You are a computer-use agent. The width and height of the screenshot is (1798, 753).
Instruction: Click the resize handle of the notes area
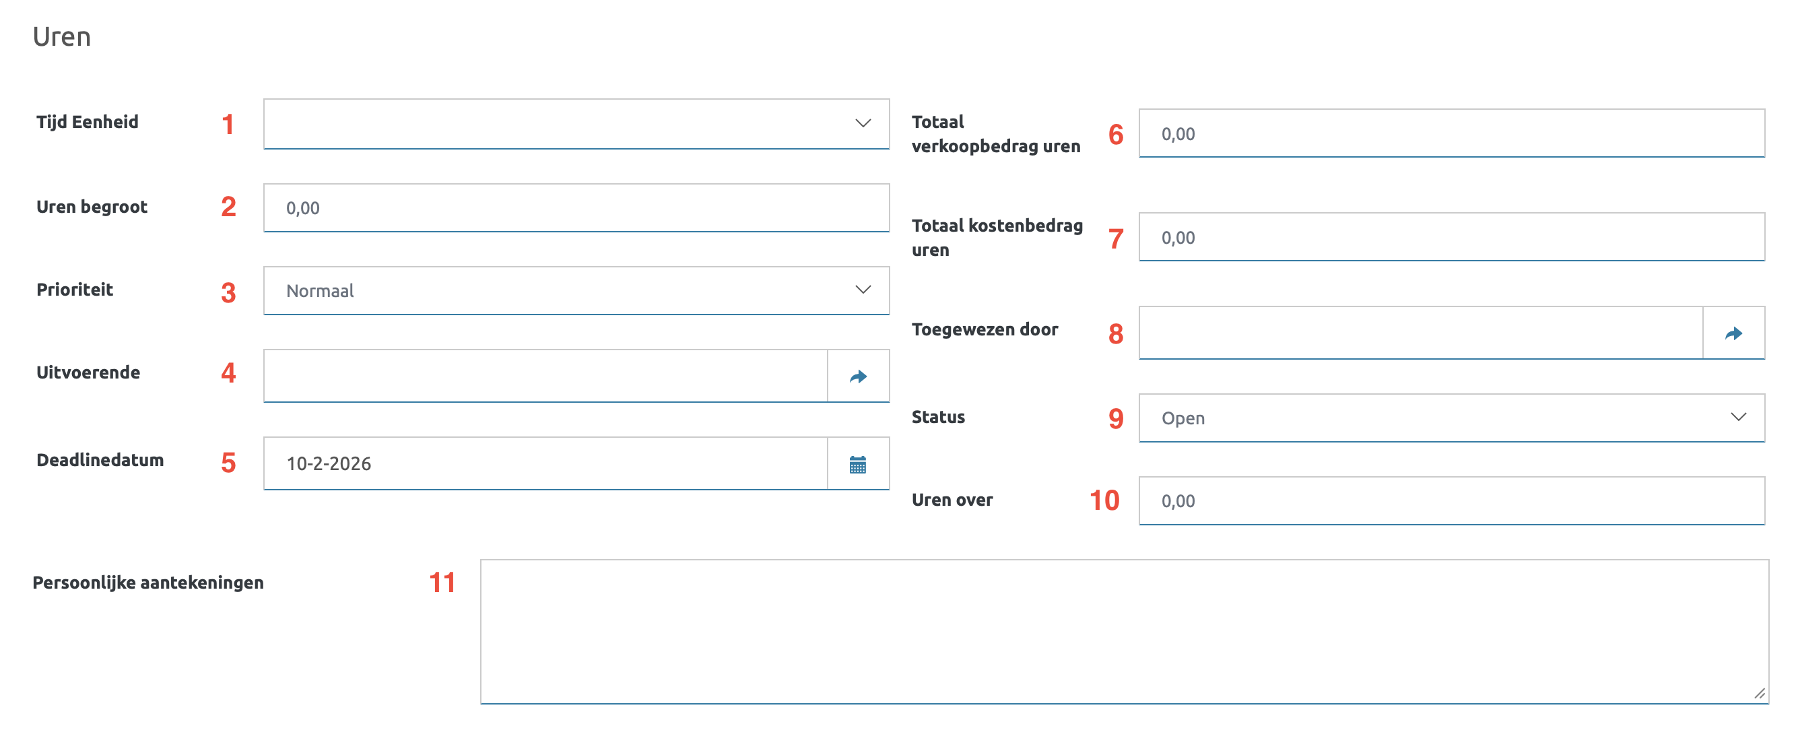click(x=1760, y=694)
